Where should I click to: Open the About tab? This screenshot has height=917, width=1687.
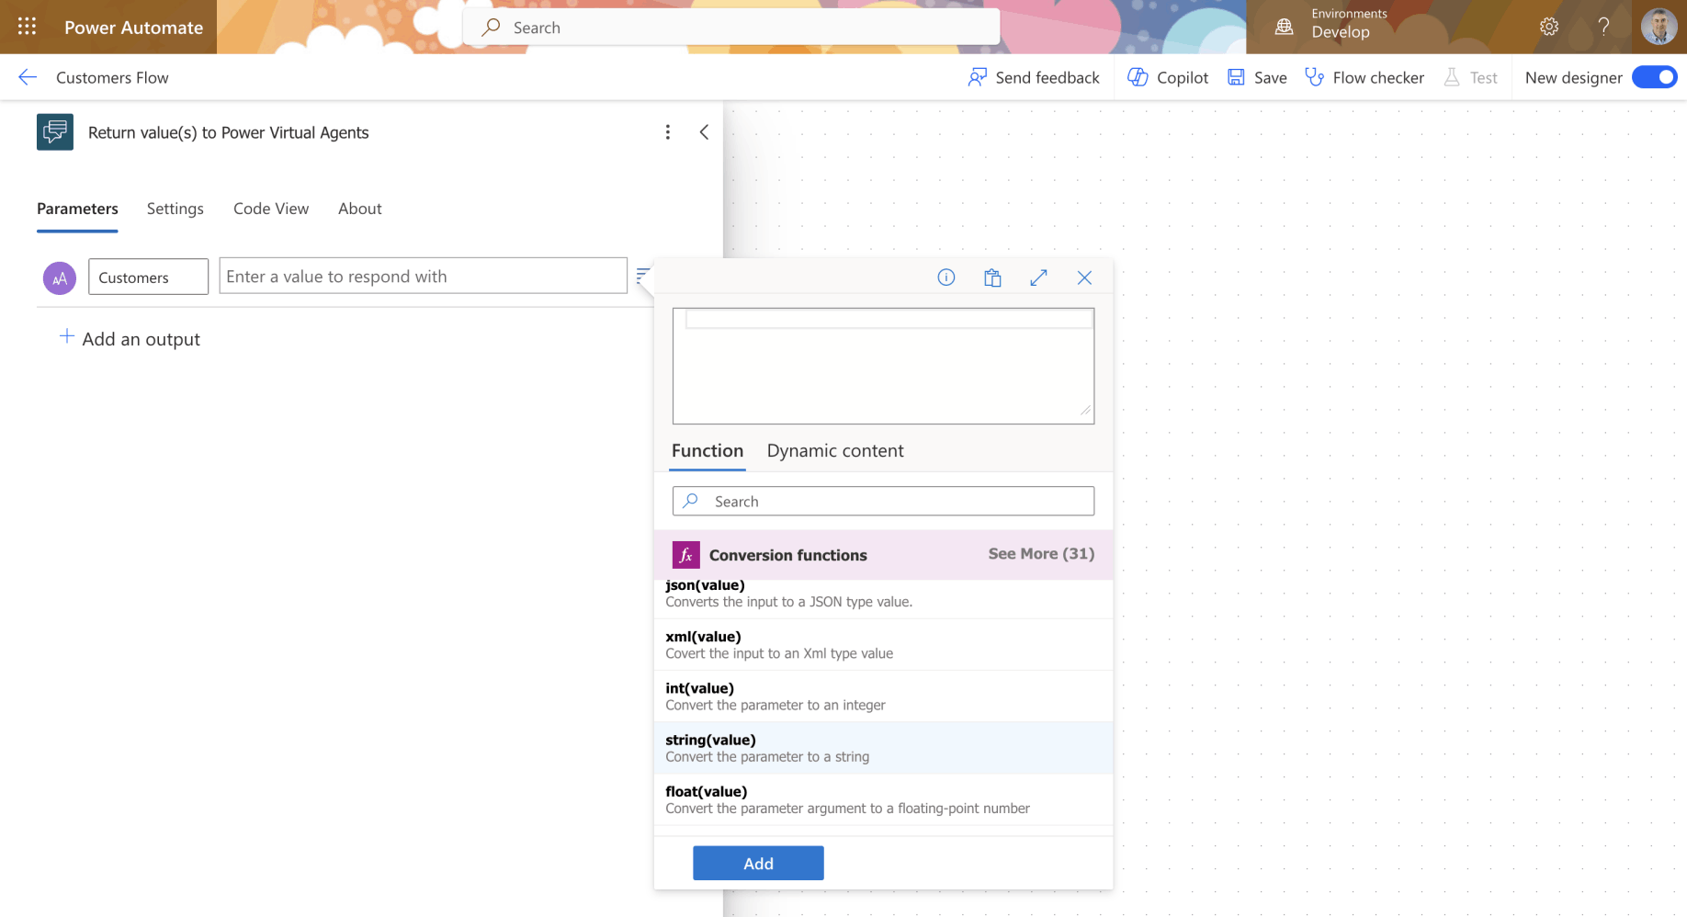click(360, 209)
